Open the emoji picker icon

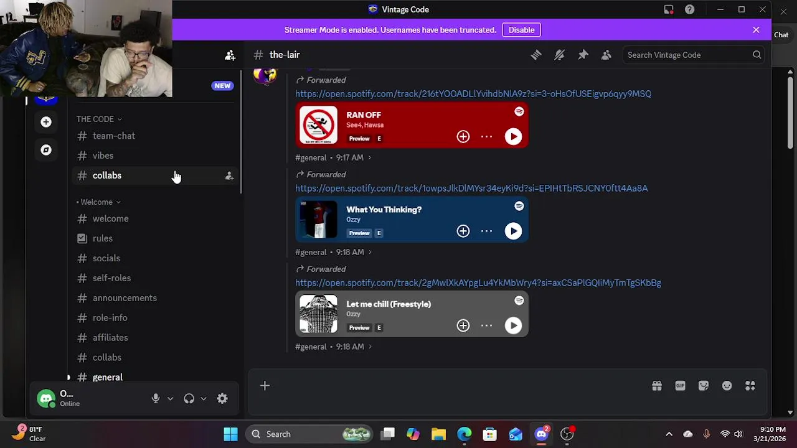727,386
